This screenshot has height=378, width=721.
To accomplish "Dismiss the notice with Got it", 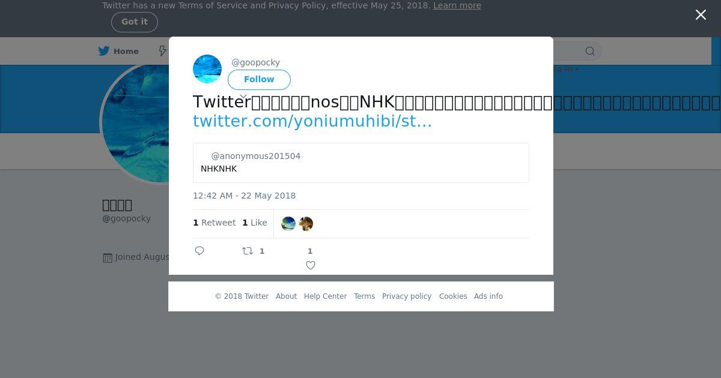I will [135, 22].
